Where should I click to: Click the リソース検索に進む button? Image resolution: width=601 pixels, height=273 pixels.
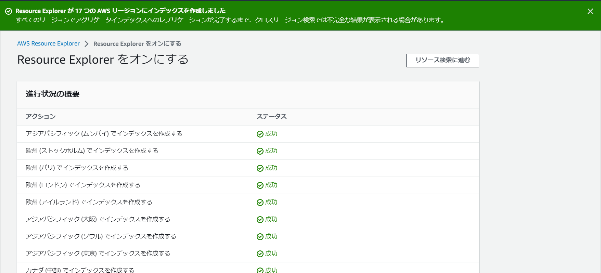coord(443,61)
